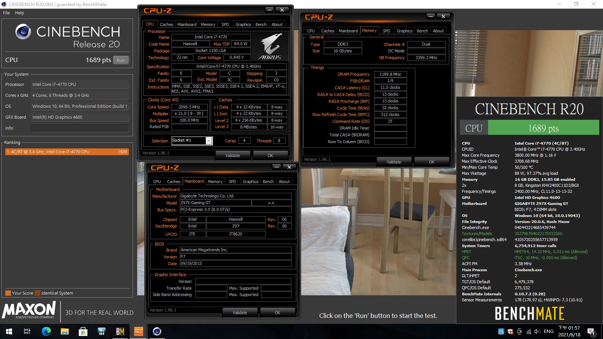
Task: Click OK in the CPU tab window
Action: 271,156
